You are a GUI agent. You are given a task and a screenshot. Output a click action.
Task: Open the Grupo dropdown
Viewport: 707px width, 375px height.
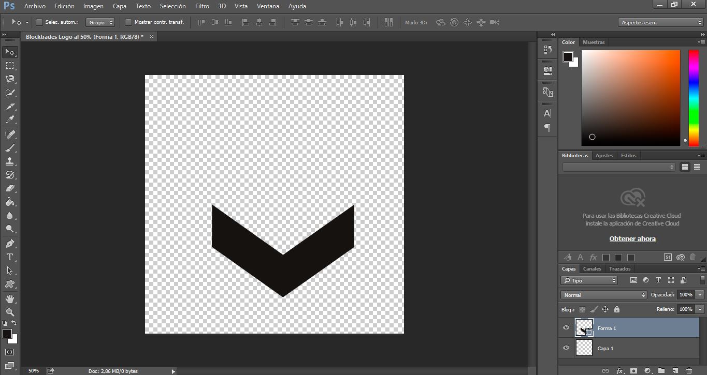point(100,22)
